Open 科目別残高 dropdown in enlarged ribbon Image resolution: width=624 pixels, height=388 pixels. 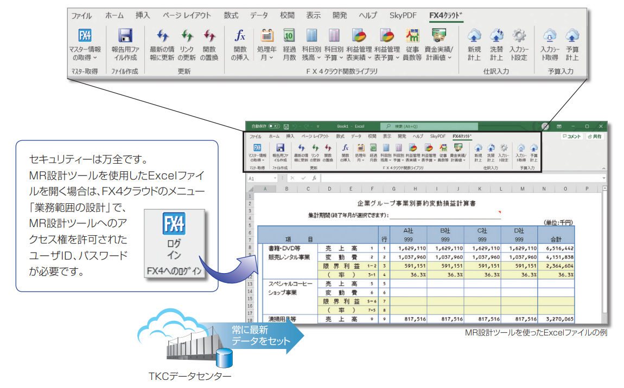tap(311, 57)
